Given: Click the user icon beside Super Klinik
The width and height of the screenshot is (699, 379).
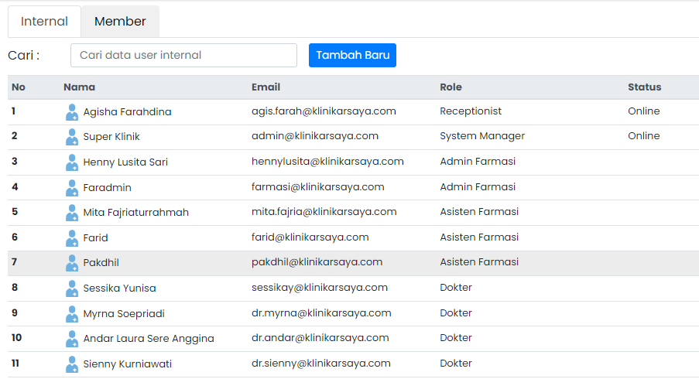Looking at the screenshot, I should (72, 137).
